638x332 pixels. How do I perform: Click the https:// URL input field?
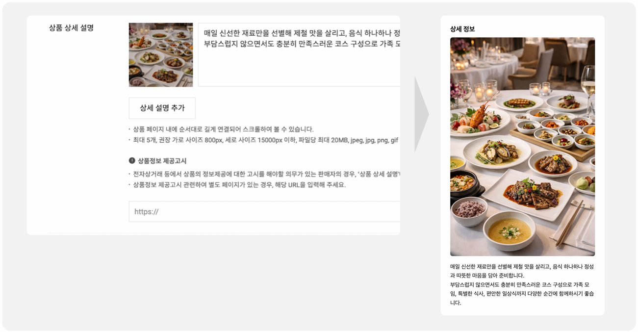point(265,212)
